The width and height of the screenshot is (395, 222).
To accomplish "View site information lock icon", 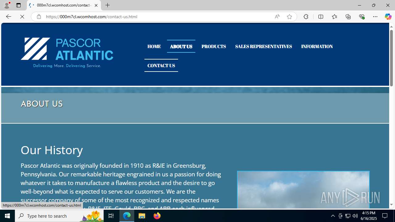I will pyautogui.click(x=39, y=17).
